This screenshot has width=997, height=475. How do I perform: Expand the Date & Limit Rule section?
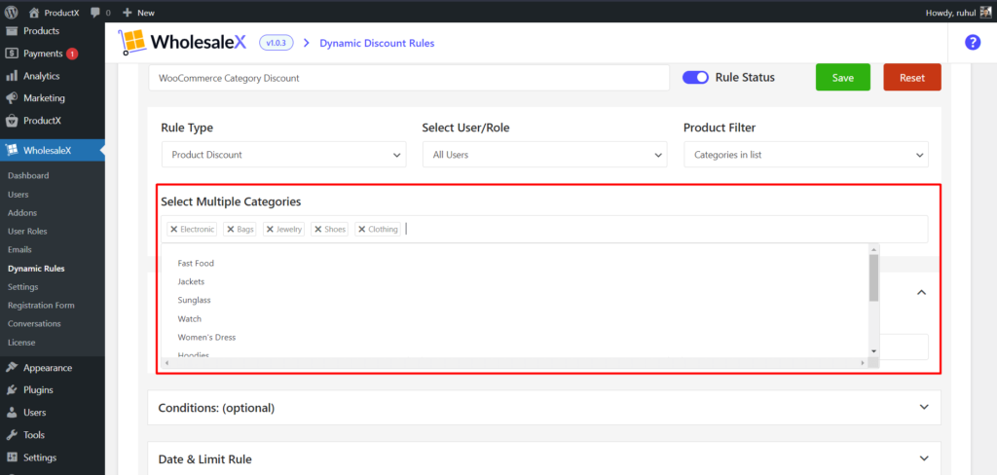(x=923, y=458)
